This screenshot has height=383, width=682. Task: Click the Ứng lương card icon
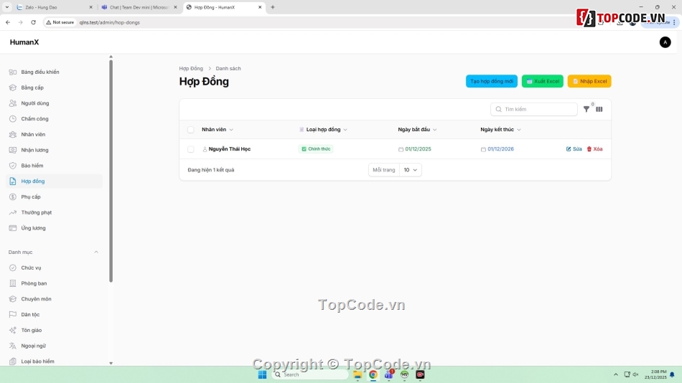[x=13, y=228]
